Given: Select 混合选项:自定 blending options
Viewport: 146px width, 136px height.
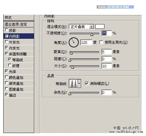Looking at the screenshot, I should tap(19, 24).
